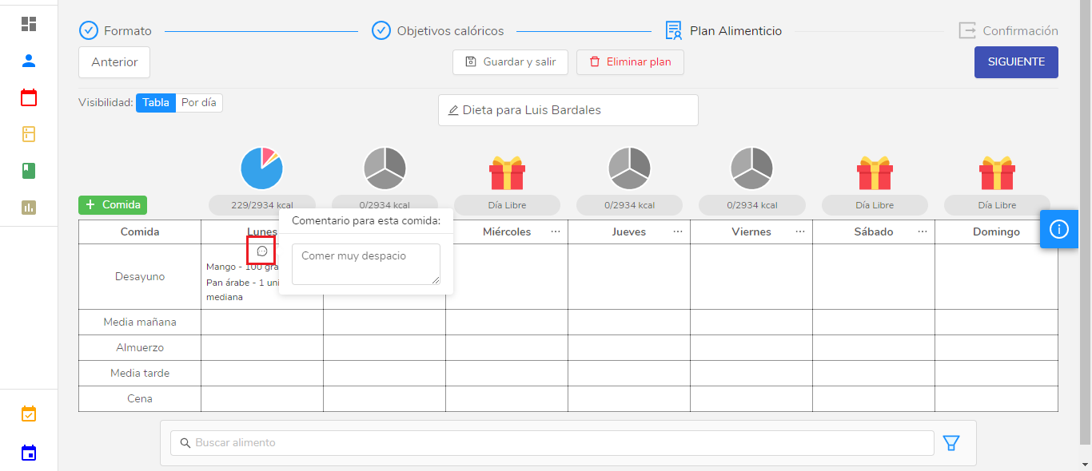
Task: Go to the Formato step
Action: click(x=128, y=31)
